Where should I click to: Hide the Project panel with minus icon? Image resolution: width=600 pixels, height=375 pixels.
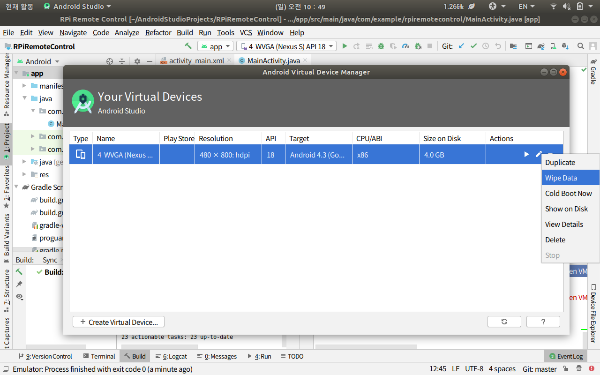pyautogui.click(x=150, y=61)
